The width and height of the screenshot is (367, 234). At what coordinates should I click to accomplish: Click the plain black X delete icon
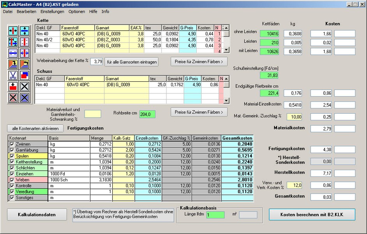point(25,86)
